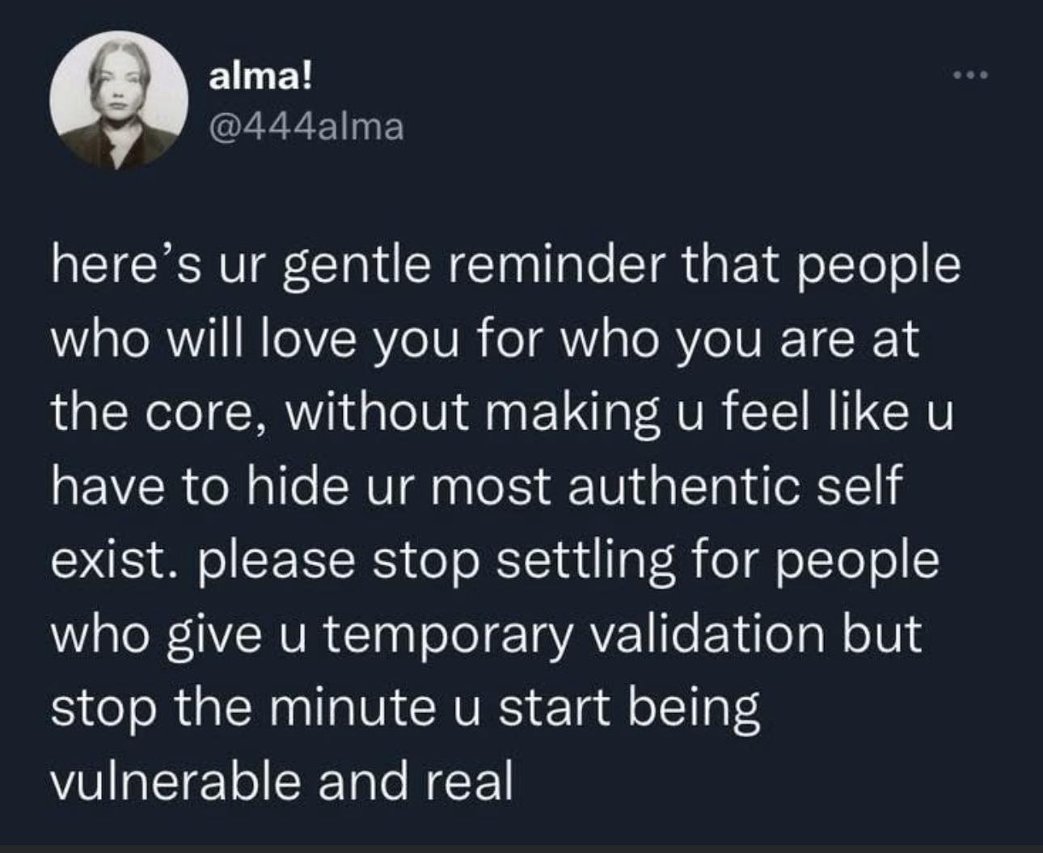
Task: Click the line "who will love you for"
Action: pos(486,342)
